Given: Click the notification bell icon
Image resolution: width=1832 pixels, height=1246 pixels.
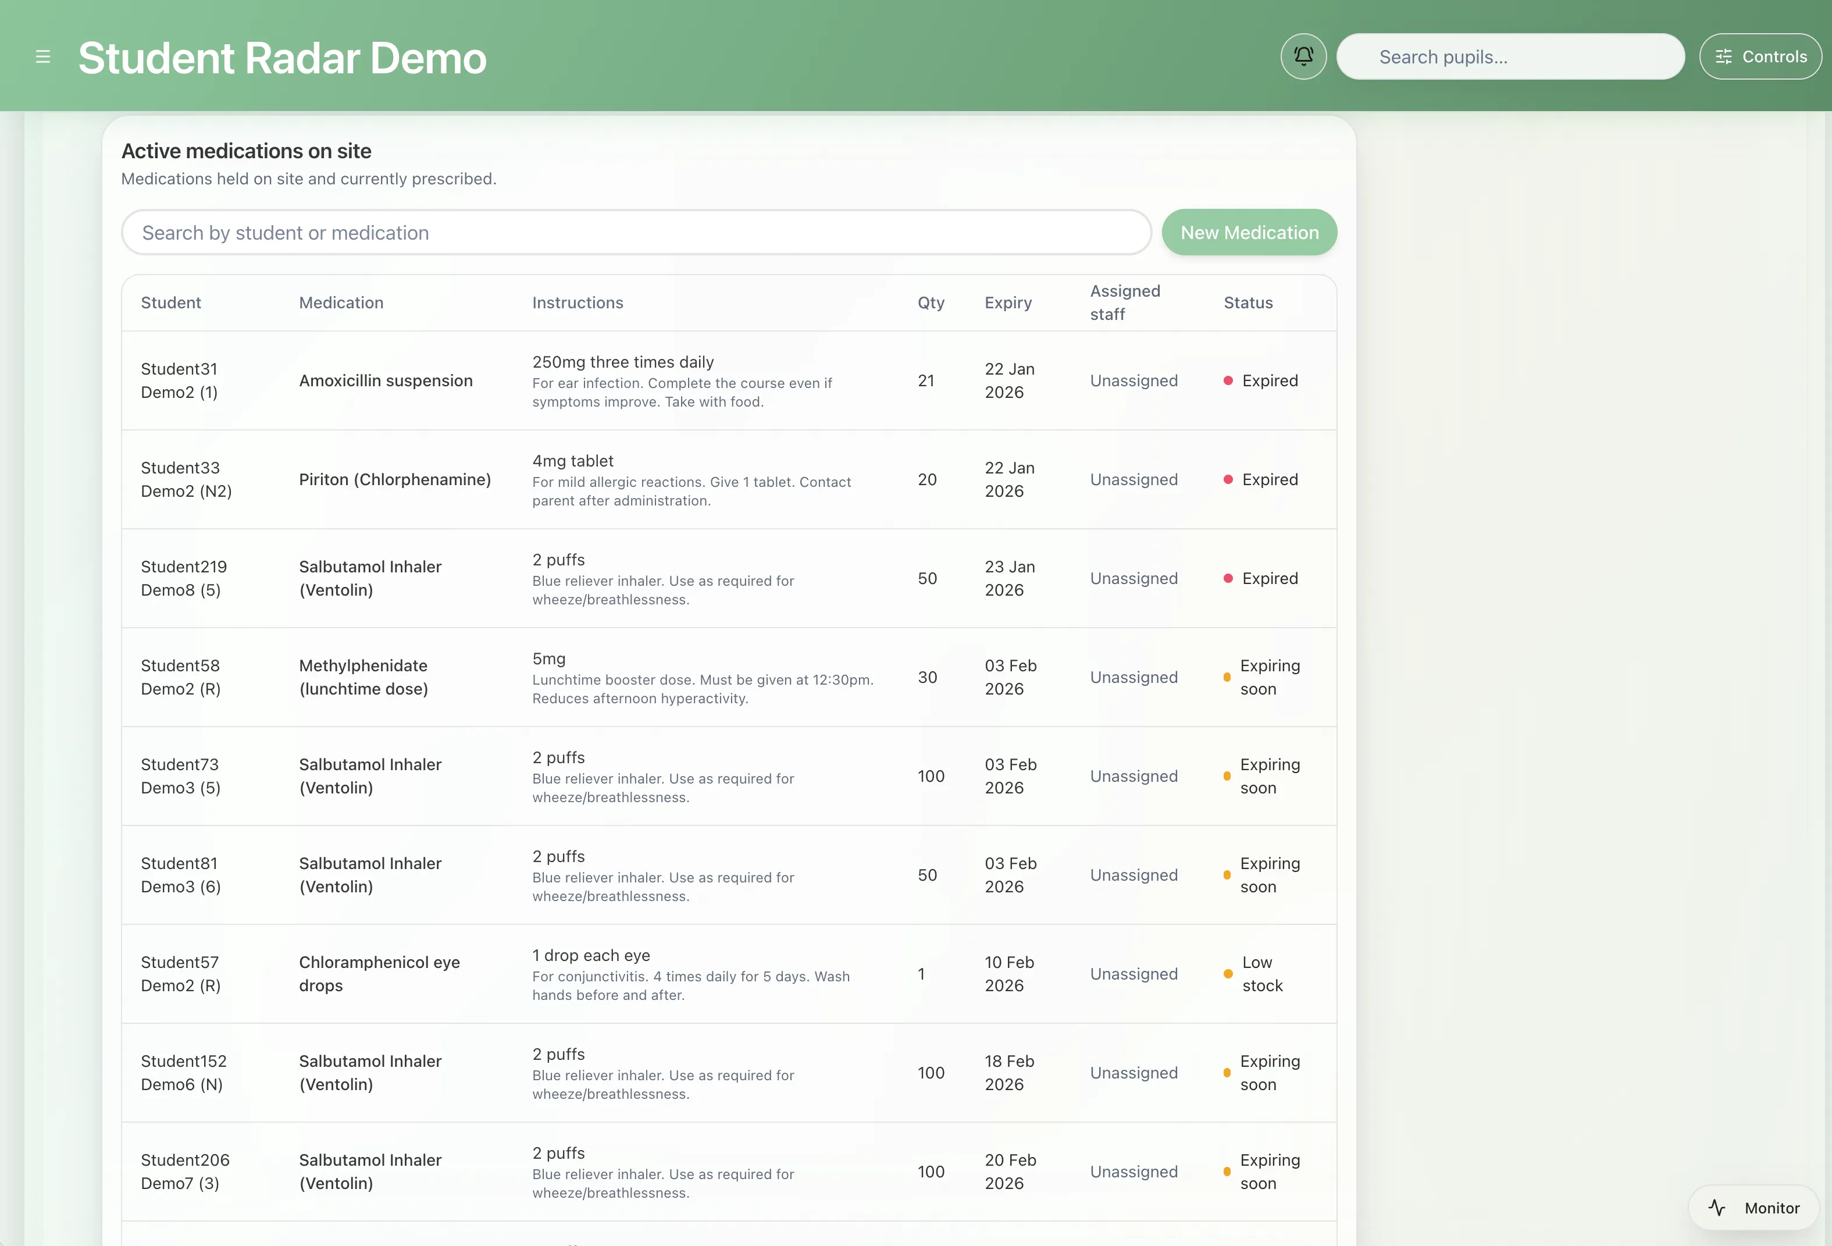Looking at the screenshot, I should (1303, 57).
